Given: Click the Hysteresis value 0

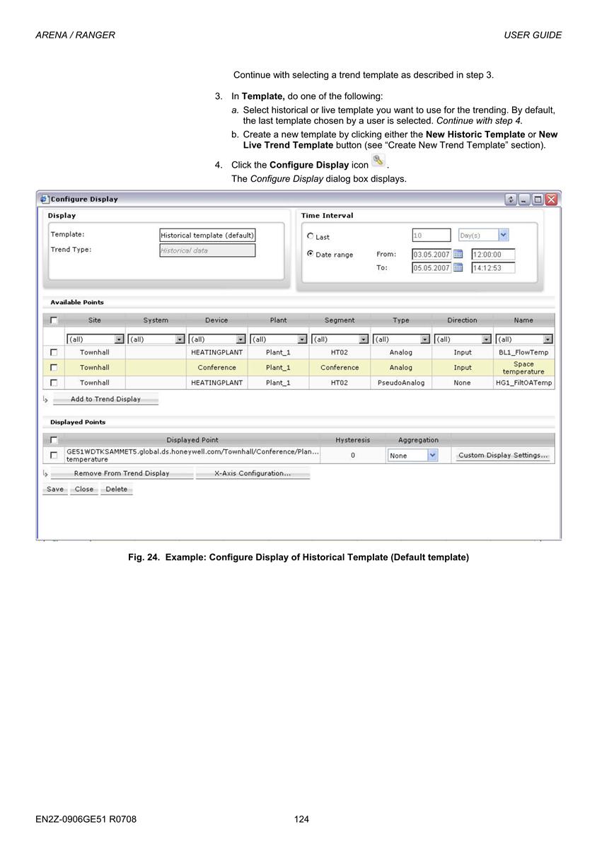Looking at the screenshot, I should coord(353,456).
